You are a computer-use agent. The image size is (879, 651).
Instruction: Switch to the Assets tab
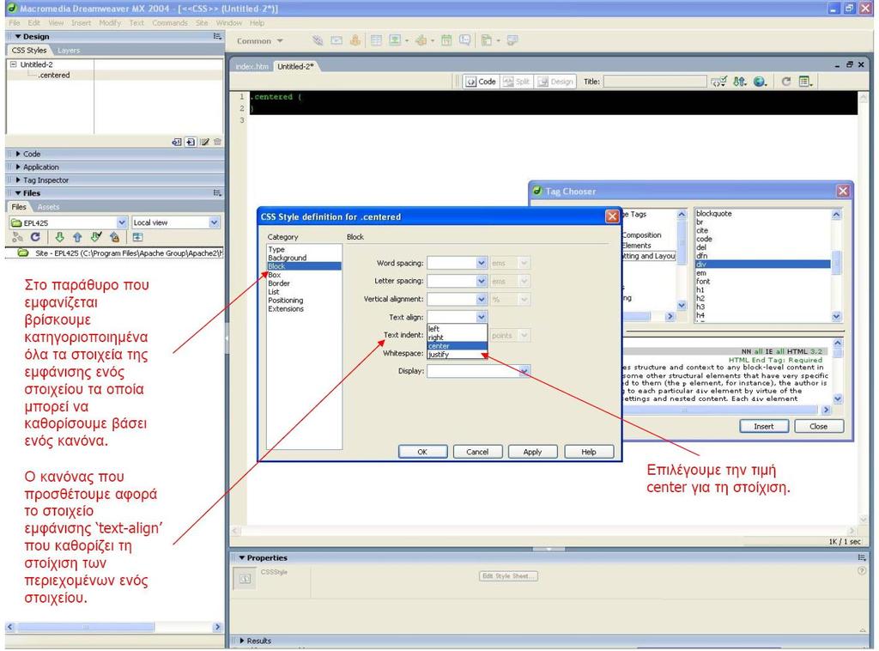pos(48,207)
